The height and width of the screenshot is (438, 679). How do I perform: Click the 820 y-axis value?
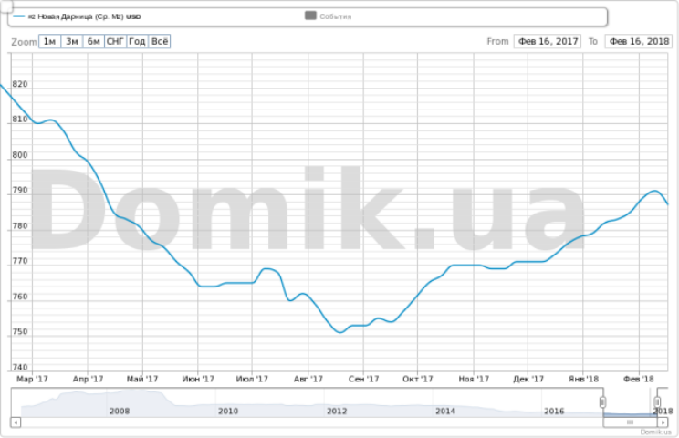20,84
